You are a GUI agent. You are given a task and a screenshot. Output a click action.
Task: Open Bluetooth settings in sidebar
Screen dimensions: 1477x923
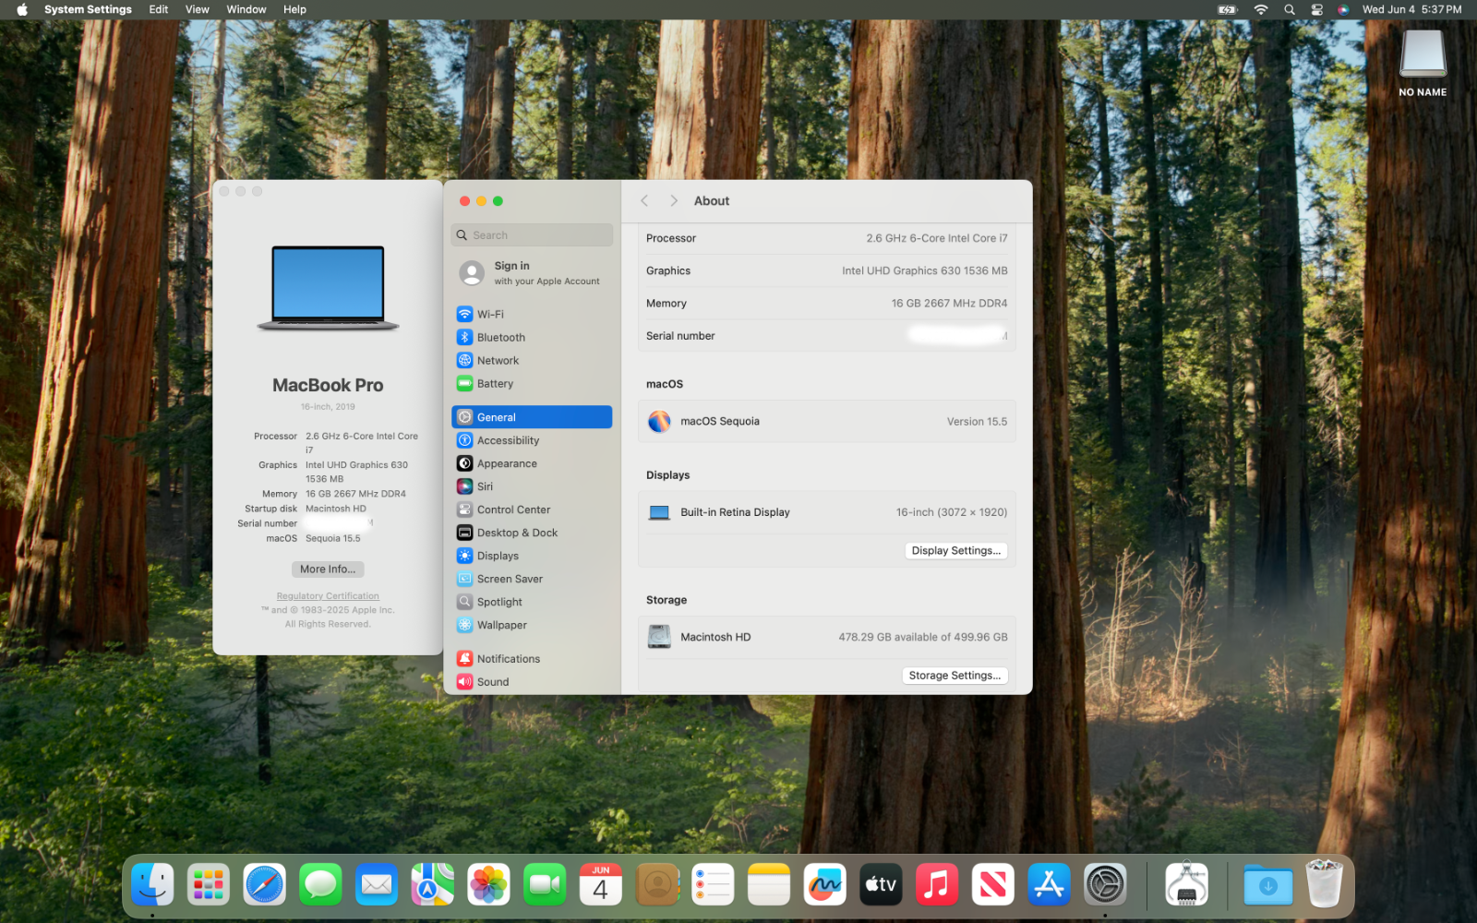tap(532, 337)
